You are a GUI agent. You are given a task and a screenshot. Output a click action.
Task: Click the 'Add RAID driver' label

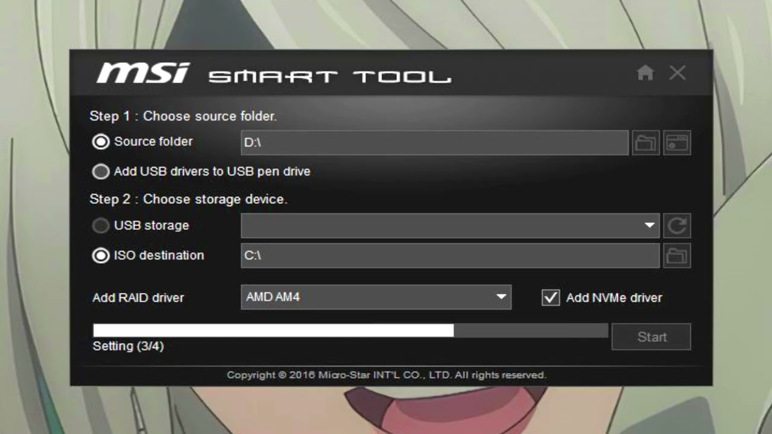coord(138,298)
